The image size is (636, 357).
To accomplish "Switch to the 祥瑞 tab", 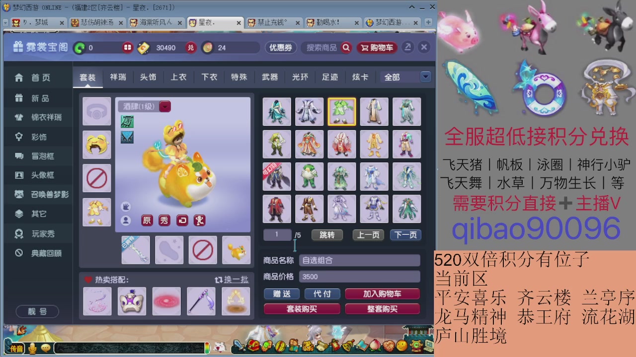I will (x=118, y=77).
